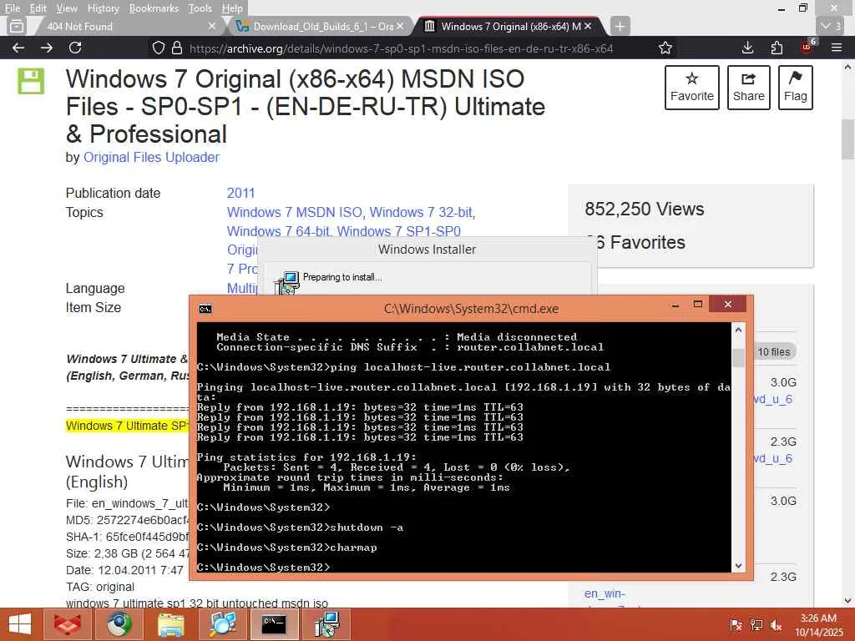Open the View menu
Screen dimensions: 855x641
(x=67, y=8)
